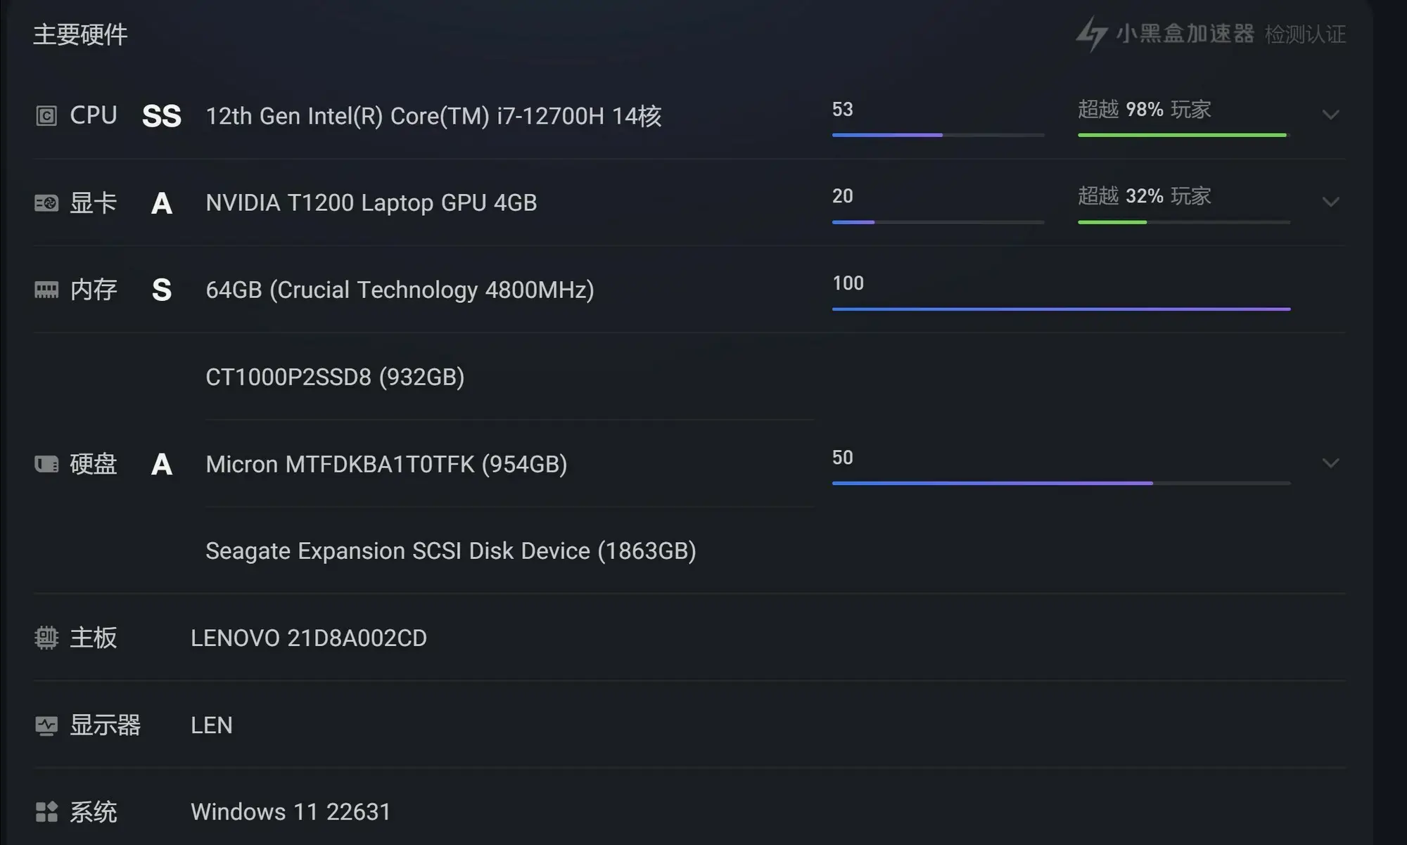Click the monitor icon beside 显示器
Viewport: 1407px width, 845px height.
(46, 725)
